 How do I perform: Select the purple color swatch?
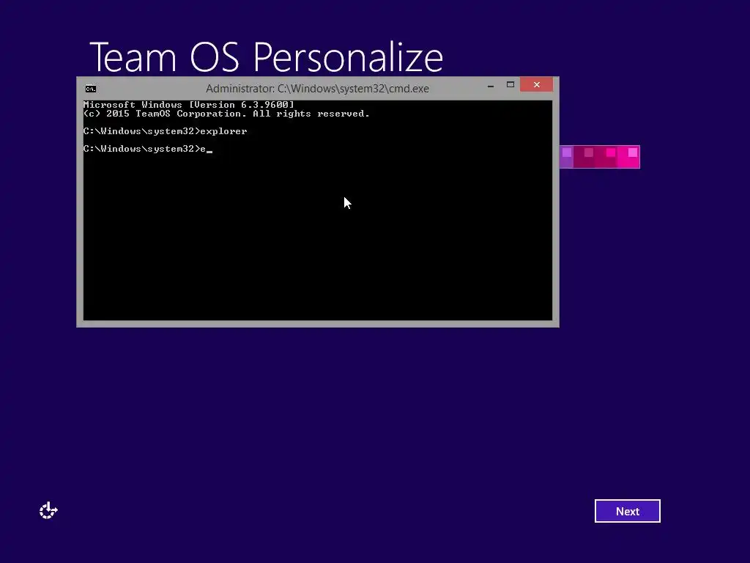pyautogui.click(x=566, y=157)
